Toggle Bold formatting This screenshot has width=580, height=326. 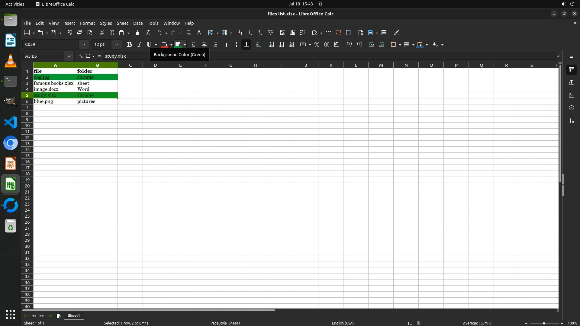[129, 45]
